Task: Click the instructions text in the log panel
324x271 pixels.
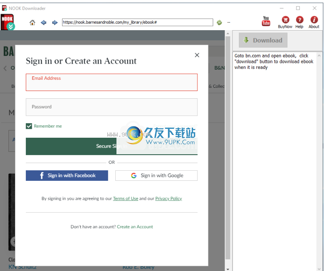Action: tap(274, 62)
